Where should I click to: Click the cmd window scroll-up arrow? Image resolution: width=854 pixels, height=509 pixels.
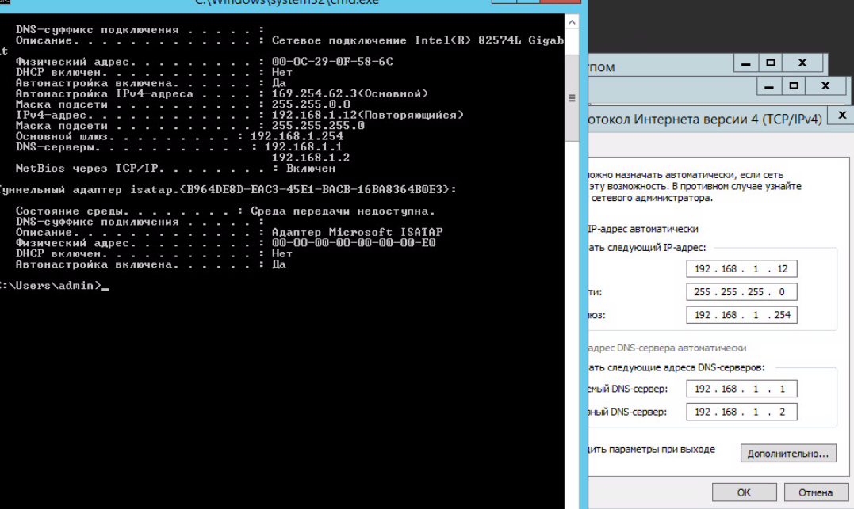tap(572, 22)
